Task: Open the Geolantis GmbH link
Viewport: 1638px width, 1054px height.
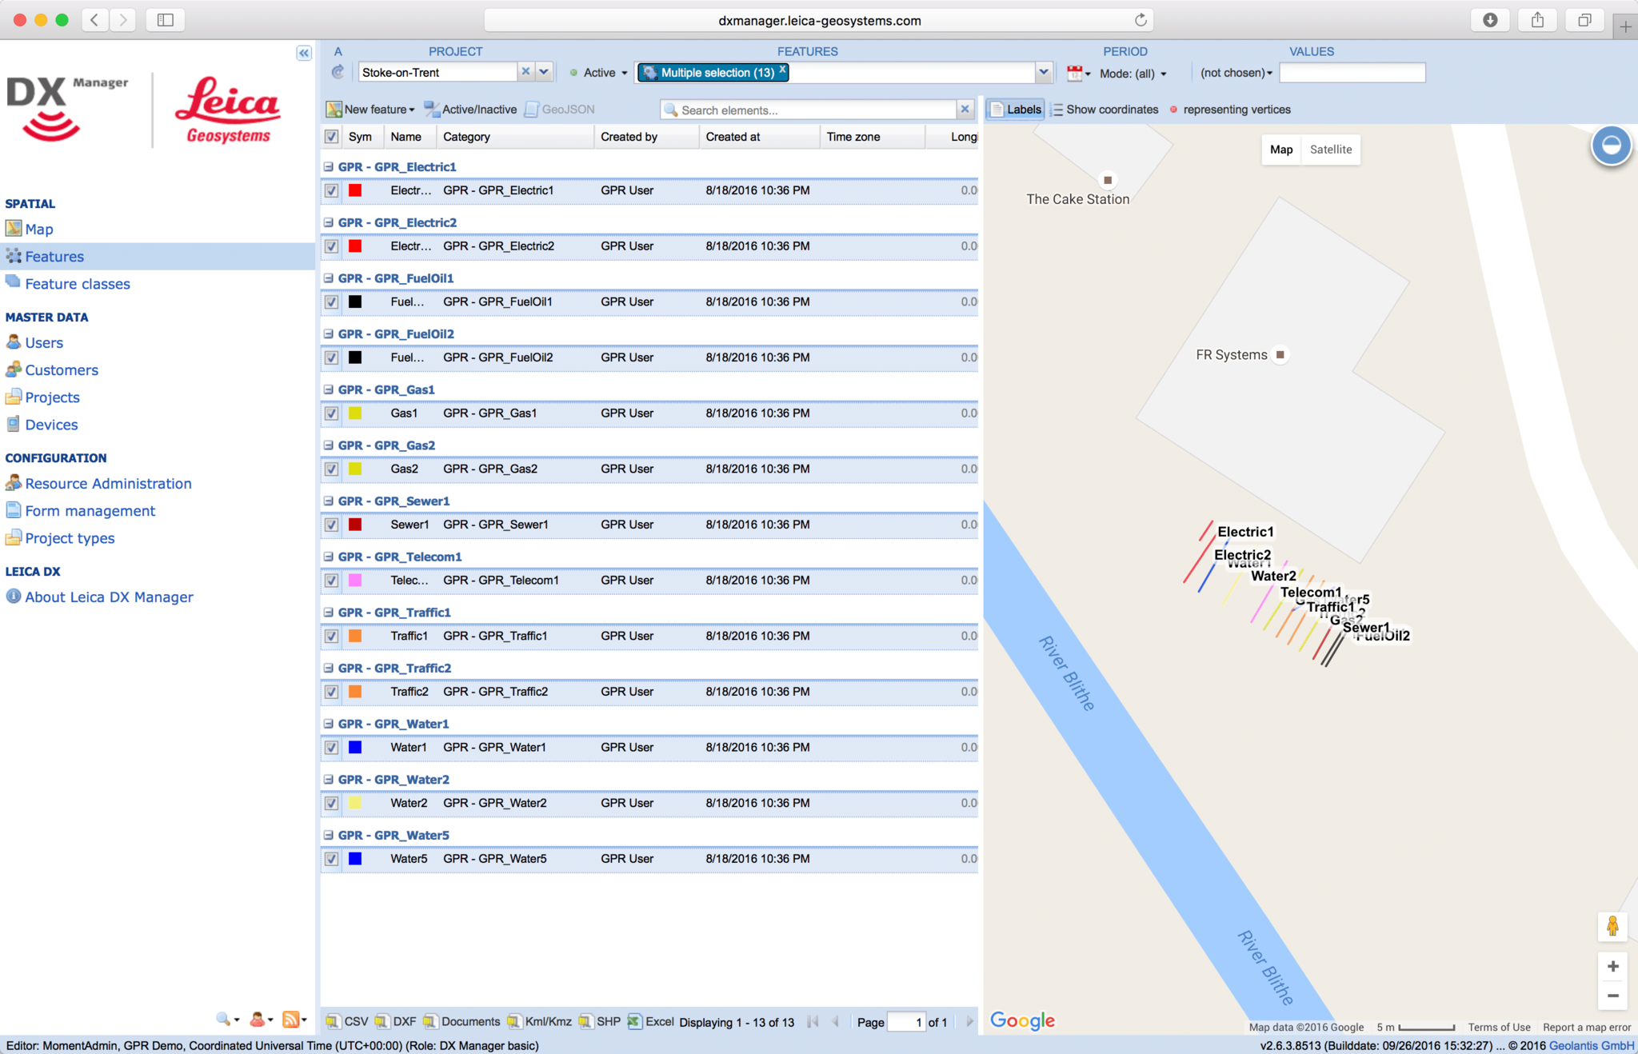Action: (x=1591, y=1045)
